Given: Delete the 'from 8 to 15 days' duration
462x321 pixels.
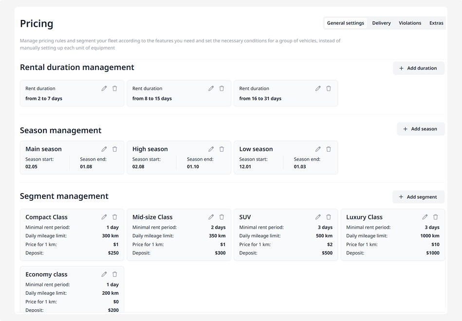Looking at the screenshot, I should (x=222, y=89).
